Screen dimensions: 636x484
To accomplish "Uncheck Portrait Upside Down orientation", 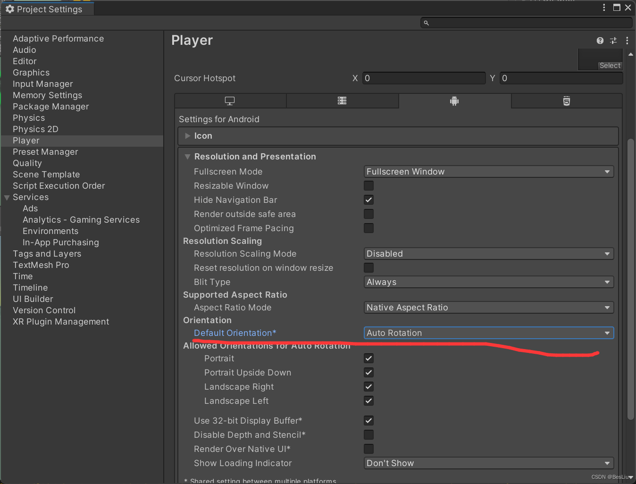I will pos(368,372).
